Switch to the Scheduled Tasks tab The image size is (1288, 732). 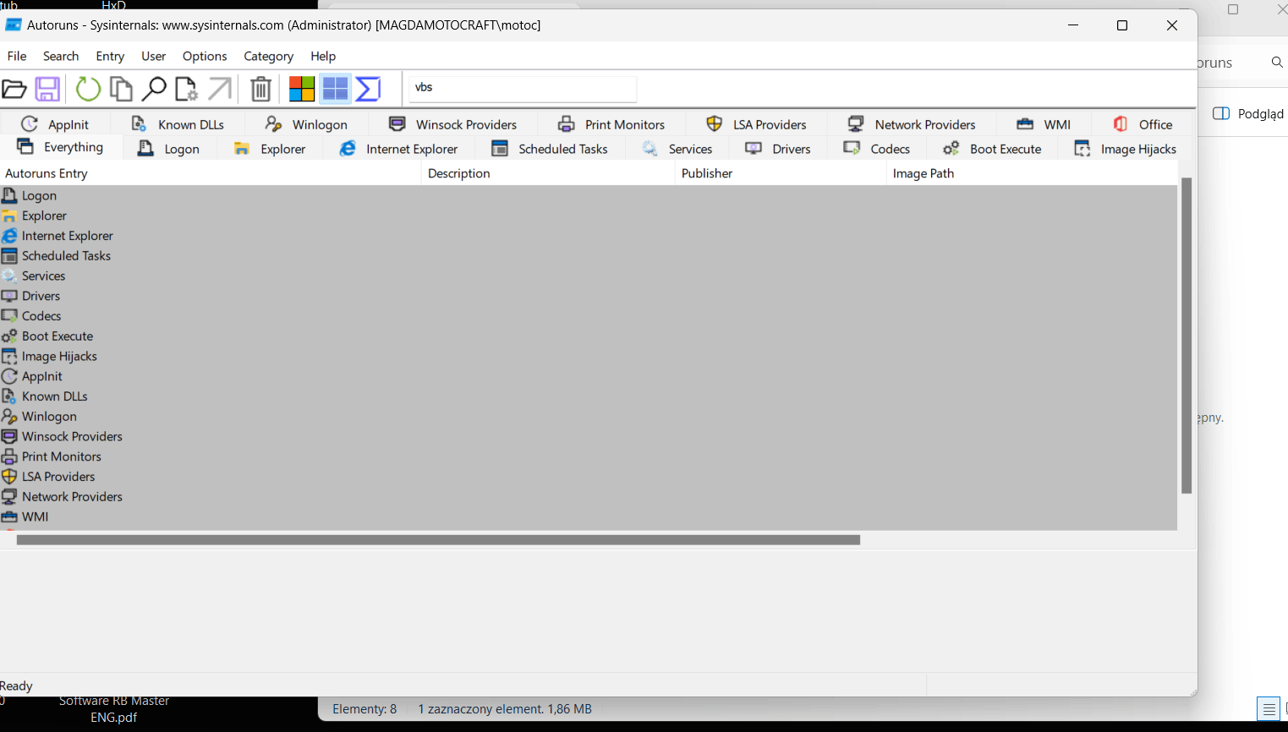point(550,149)
